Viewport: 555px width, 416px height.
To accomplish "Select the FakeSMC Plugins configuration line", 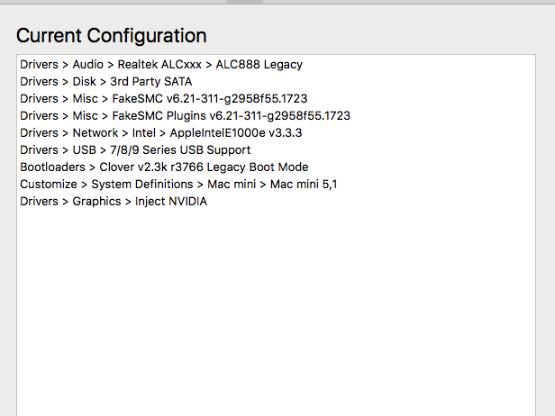I will point(185,116).
